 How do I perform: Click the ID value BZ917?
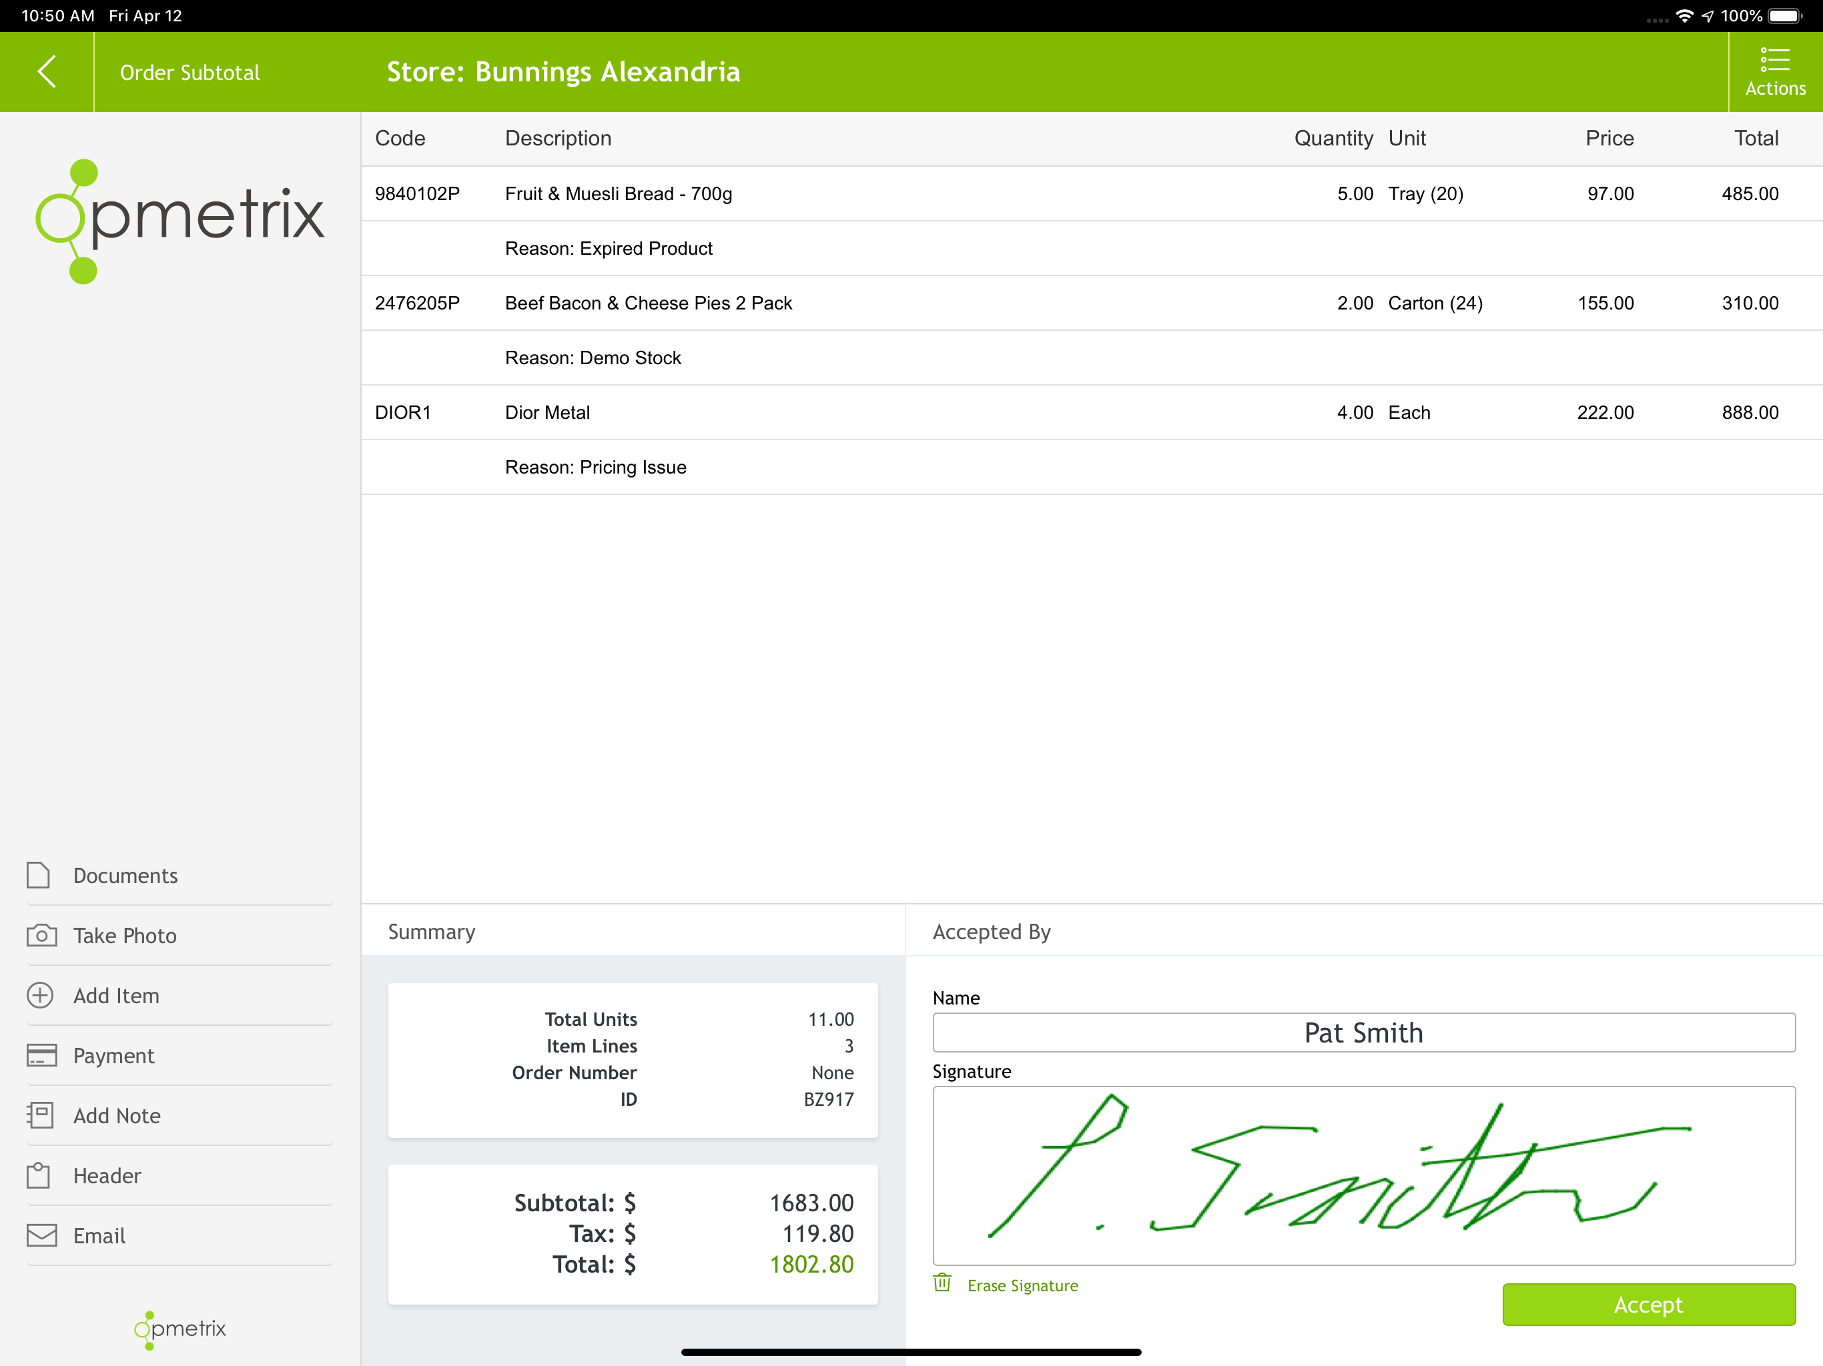(828, 1100)
